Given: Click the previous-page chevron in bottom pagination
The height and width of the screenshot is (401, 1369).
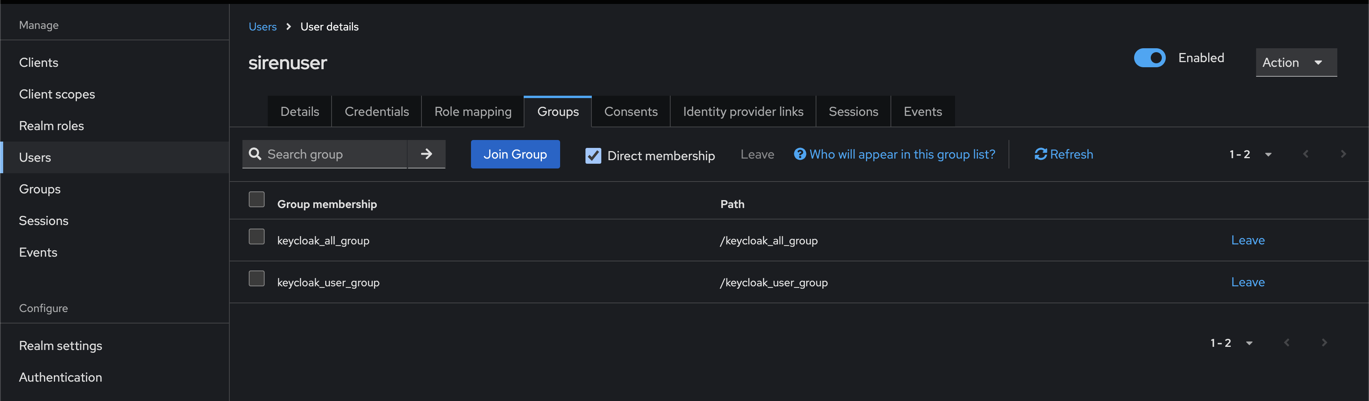Looking at the screenshot, I should pos(1287,342).
